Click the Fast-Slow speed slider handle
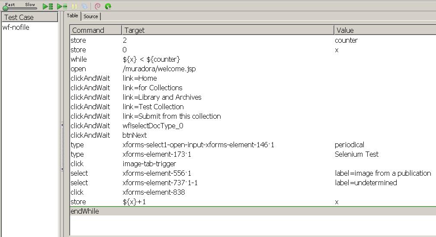Image resolution: width=436 pixels, height=237 pixels. 5,8
